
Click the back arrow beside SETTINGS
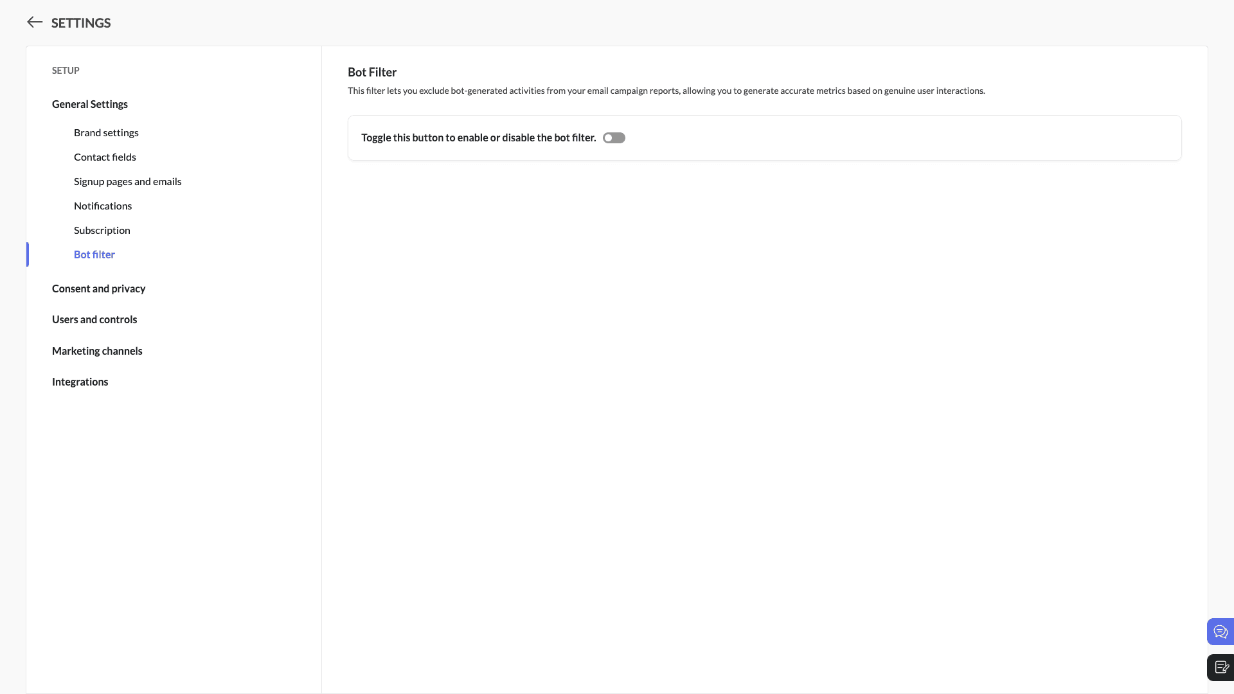(35, 22)
